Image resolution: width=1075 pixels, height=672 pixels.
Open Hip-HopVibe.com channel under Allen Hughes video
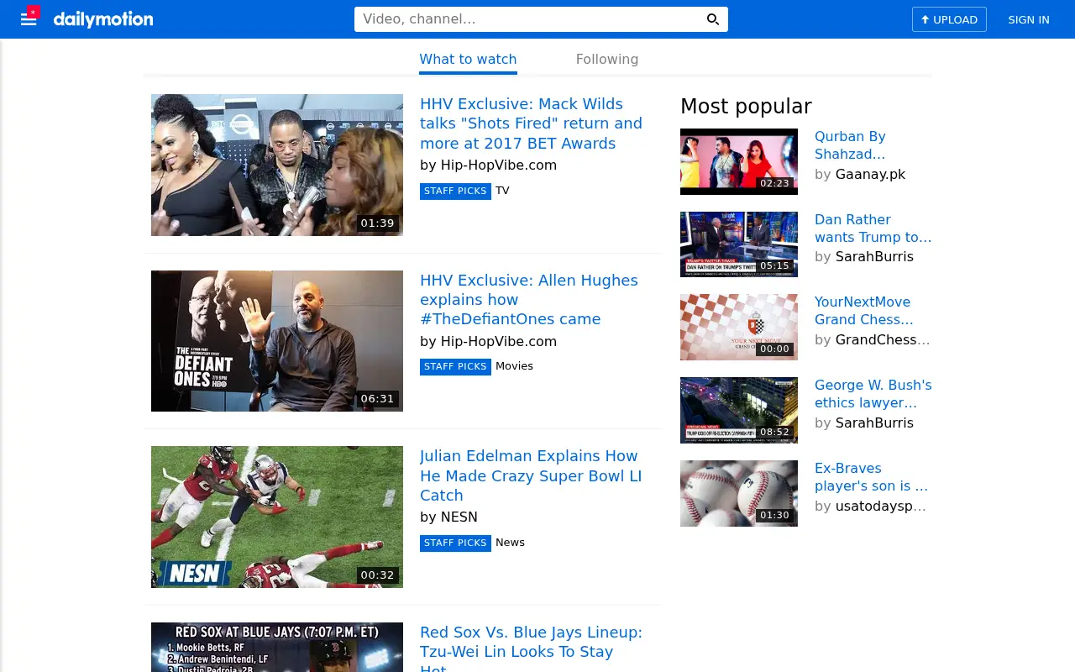pos(499,341)
